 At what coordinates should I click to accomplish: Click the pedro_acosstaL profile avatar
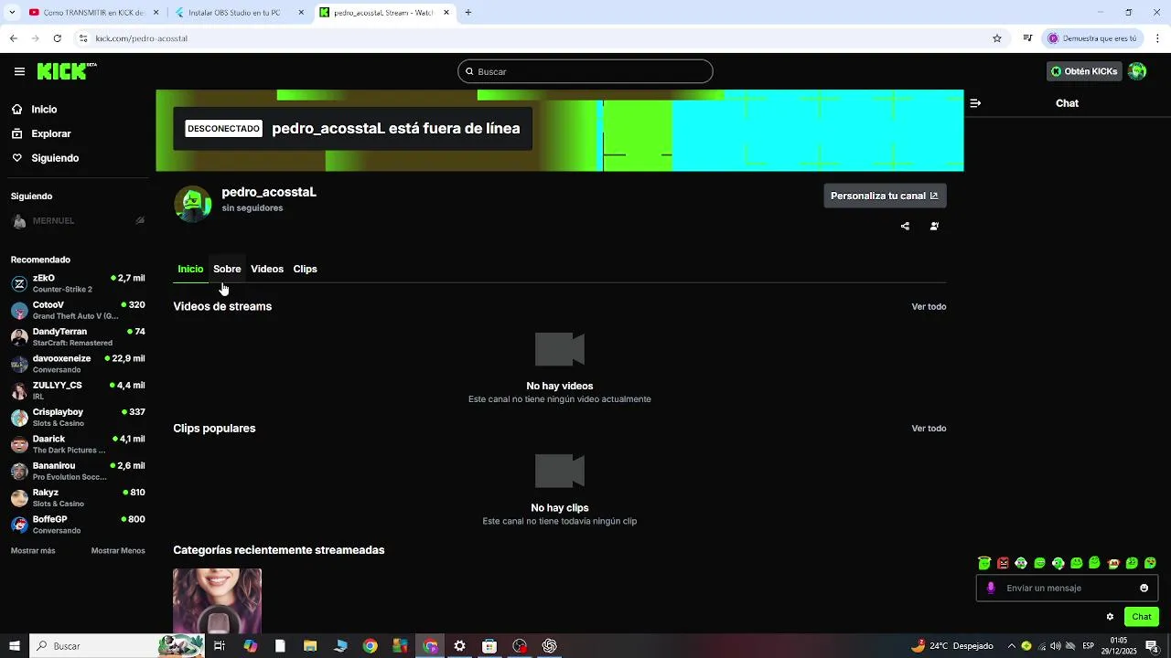tap(193, 204)
